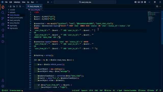This screenshot has height=92, width=163.
Task: Open the Accounts menu
Action: pyautogui.click(x=3, y=80)
